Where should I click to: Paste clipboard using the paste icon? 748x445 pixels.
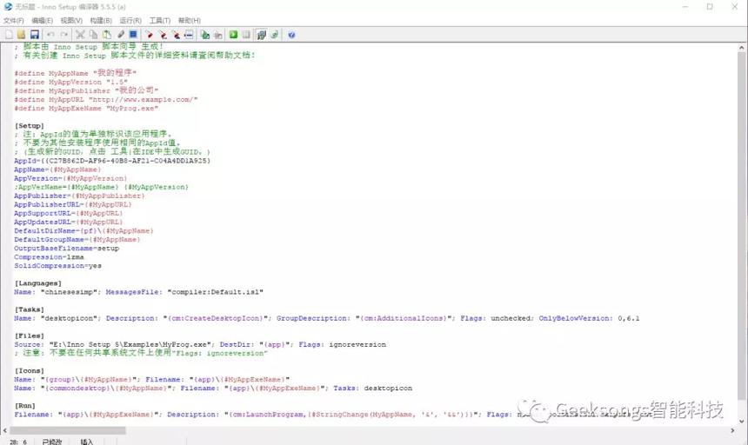(107, 34)
